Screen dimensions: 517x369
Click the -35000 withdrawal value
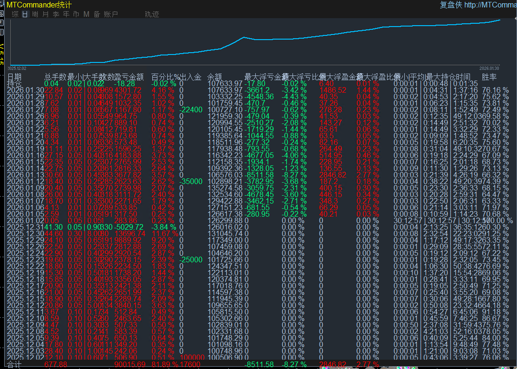pos(191,181)
